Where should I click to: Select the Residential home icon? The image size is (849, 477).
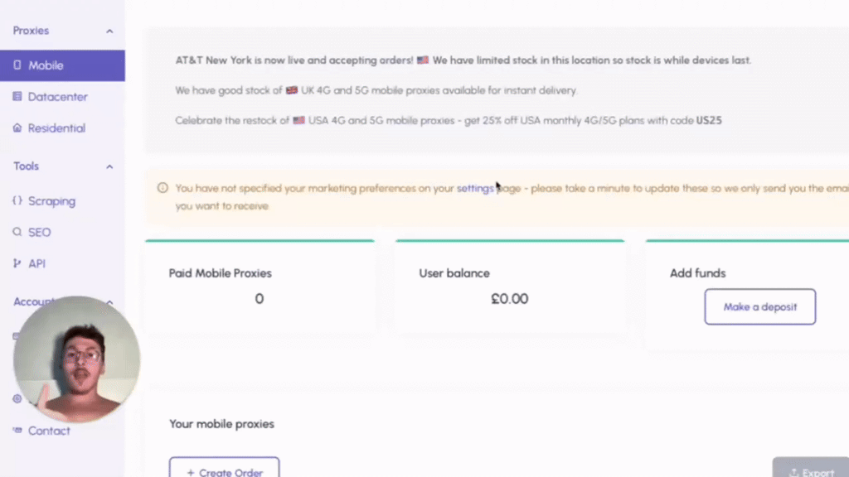tap(18, 128)
